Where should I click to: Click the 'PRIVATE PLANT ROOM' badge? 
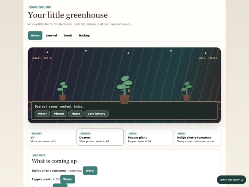point(40,7)
